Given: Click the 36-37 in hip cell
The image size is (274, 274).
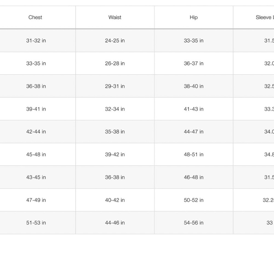Looking at the screenshot, I should pyautogui.click(x=194, y=63).
